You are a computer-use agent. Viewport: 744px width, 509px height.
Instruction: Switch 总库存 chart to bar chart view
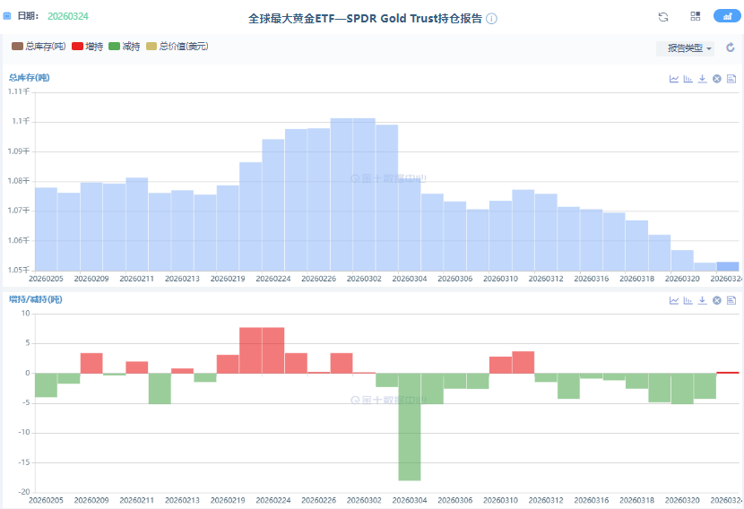point(688,79)
